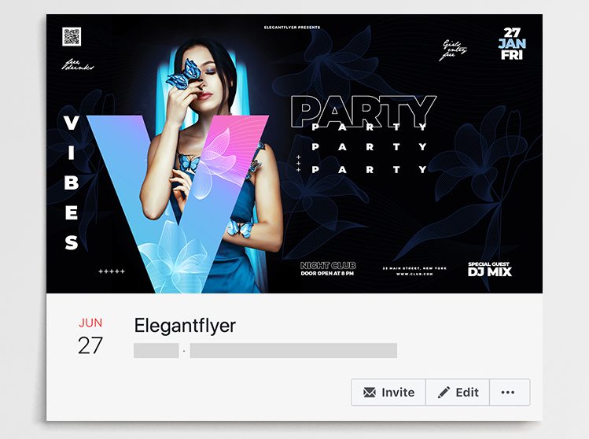589x439 pixels.
Task: Click the short gray placeholder bar
Action: [156, 350]
